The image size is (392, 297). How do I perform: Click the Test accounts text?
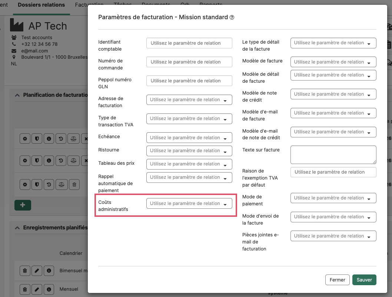click(x=37, y=37)
